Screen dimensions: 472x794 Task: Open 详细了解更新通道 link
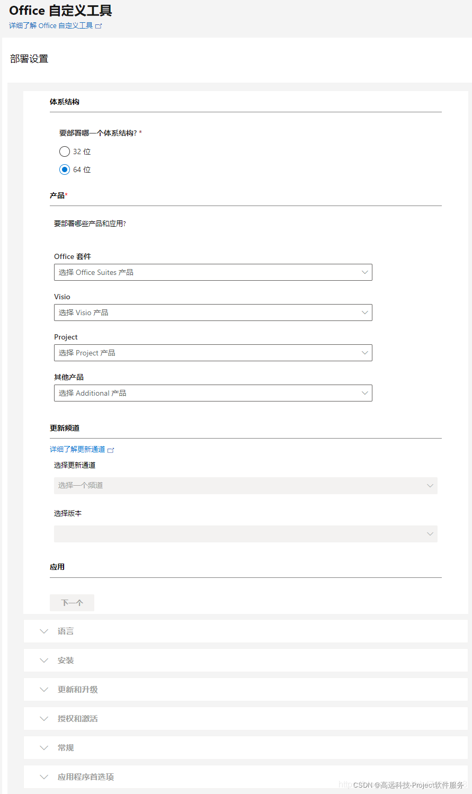[x=77, y=449]
